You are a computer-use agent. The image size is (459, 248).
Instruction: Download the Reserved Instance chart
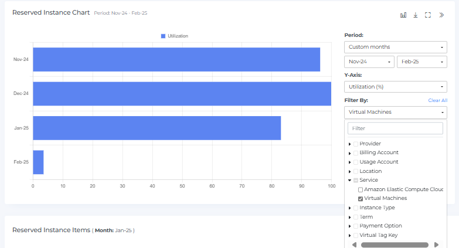[416, 15]
